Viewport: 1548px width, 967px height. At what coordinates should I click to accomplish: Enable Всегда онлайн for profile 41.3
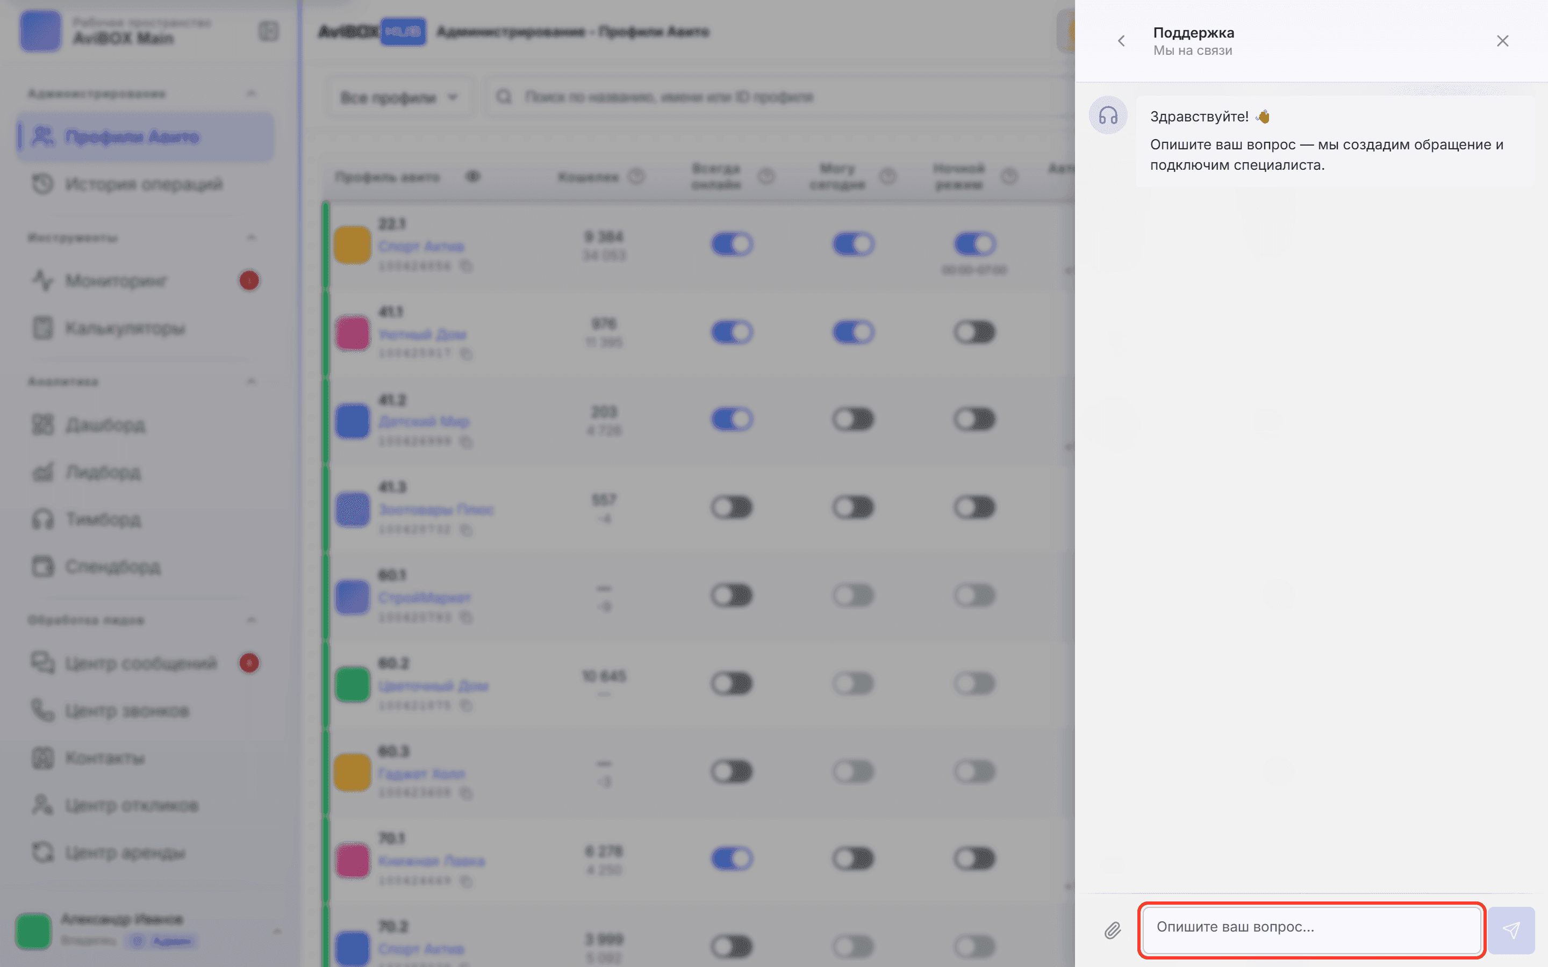732,508
